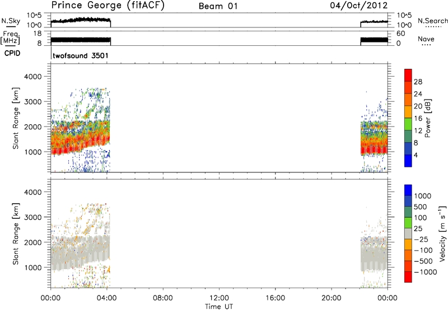Screen dimensions: 448x310
Task: Select the "-100" value on Velocity colorbar
Action: (x=423, y=250)
